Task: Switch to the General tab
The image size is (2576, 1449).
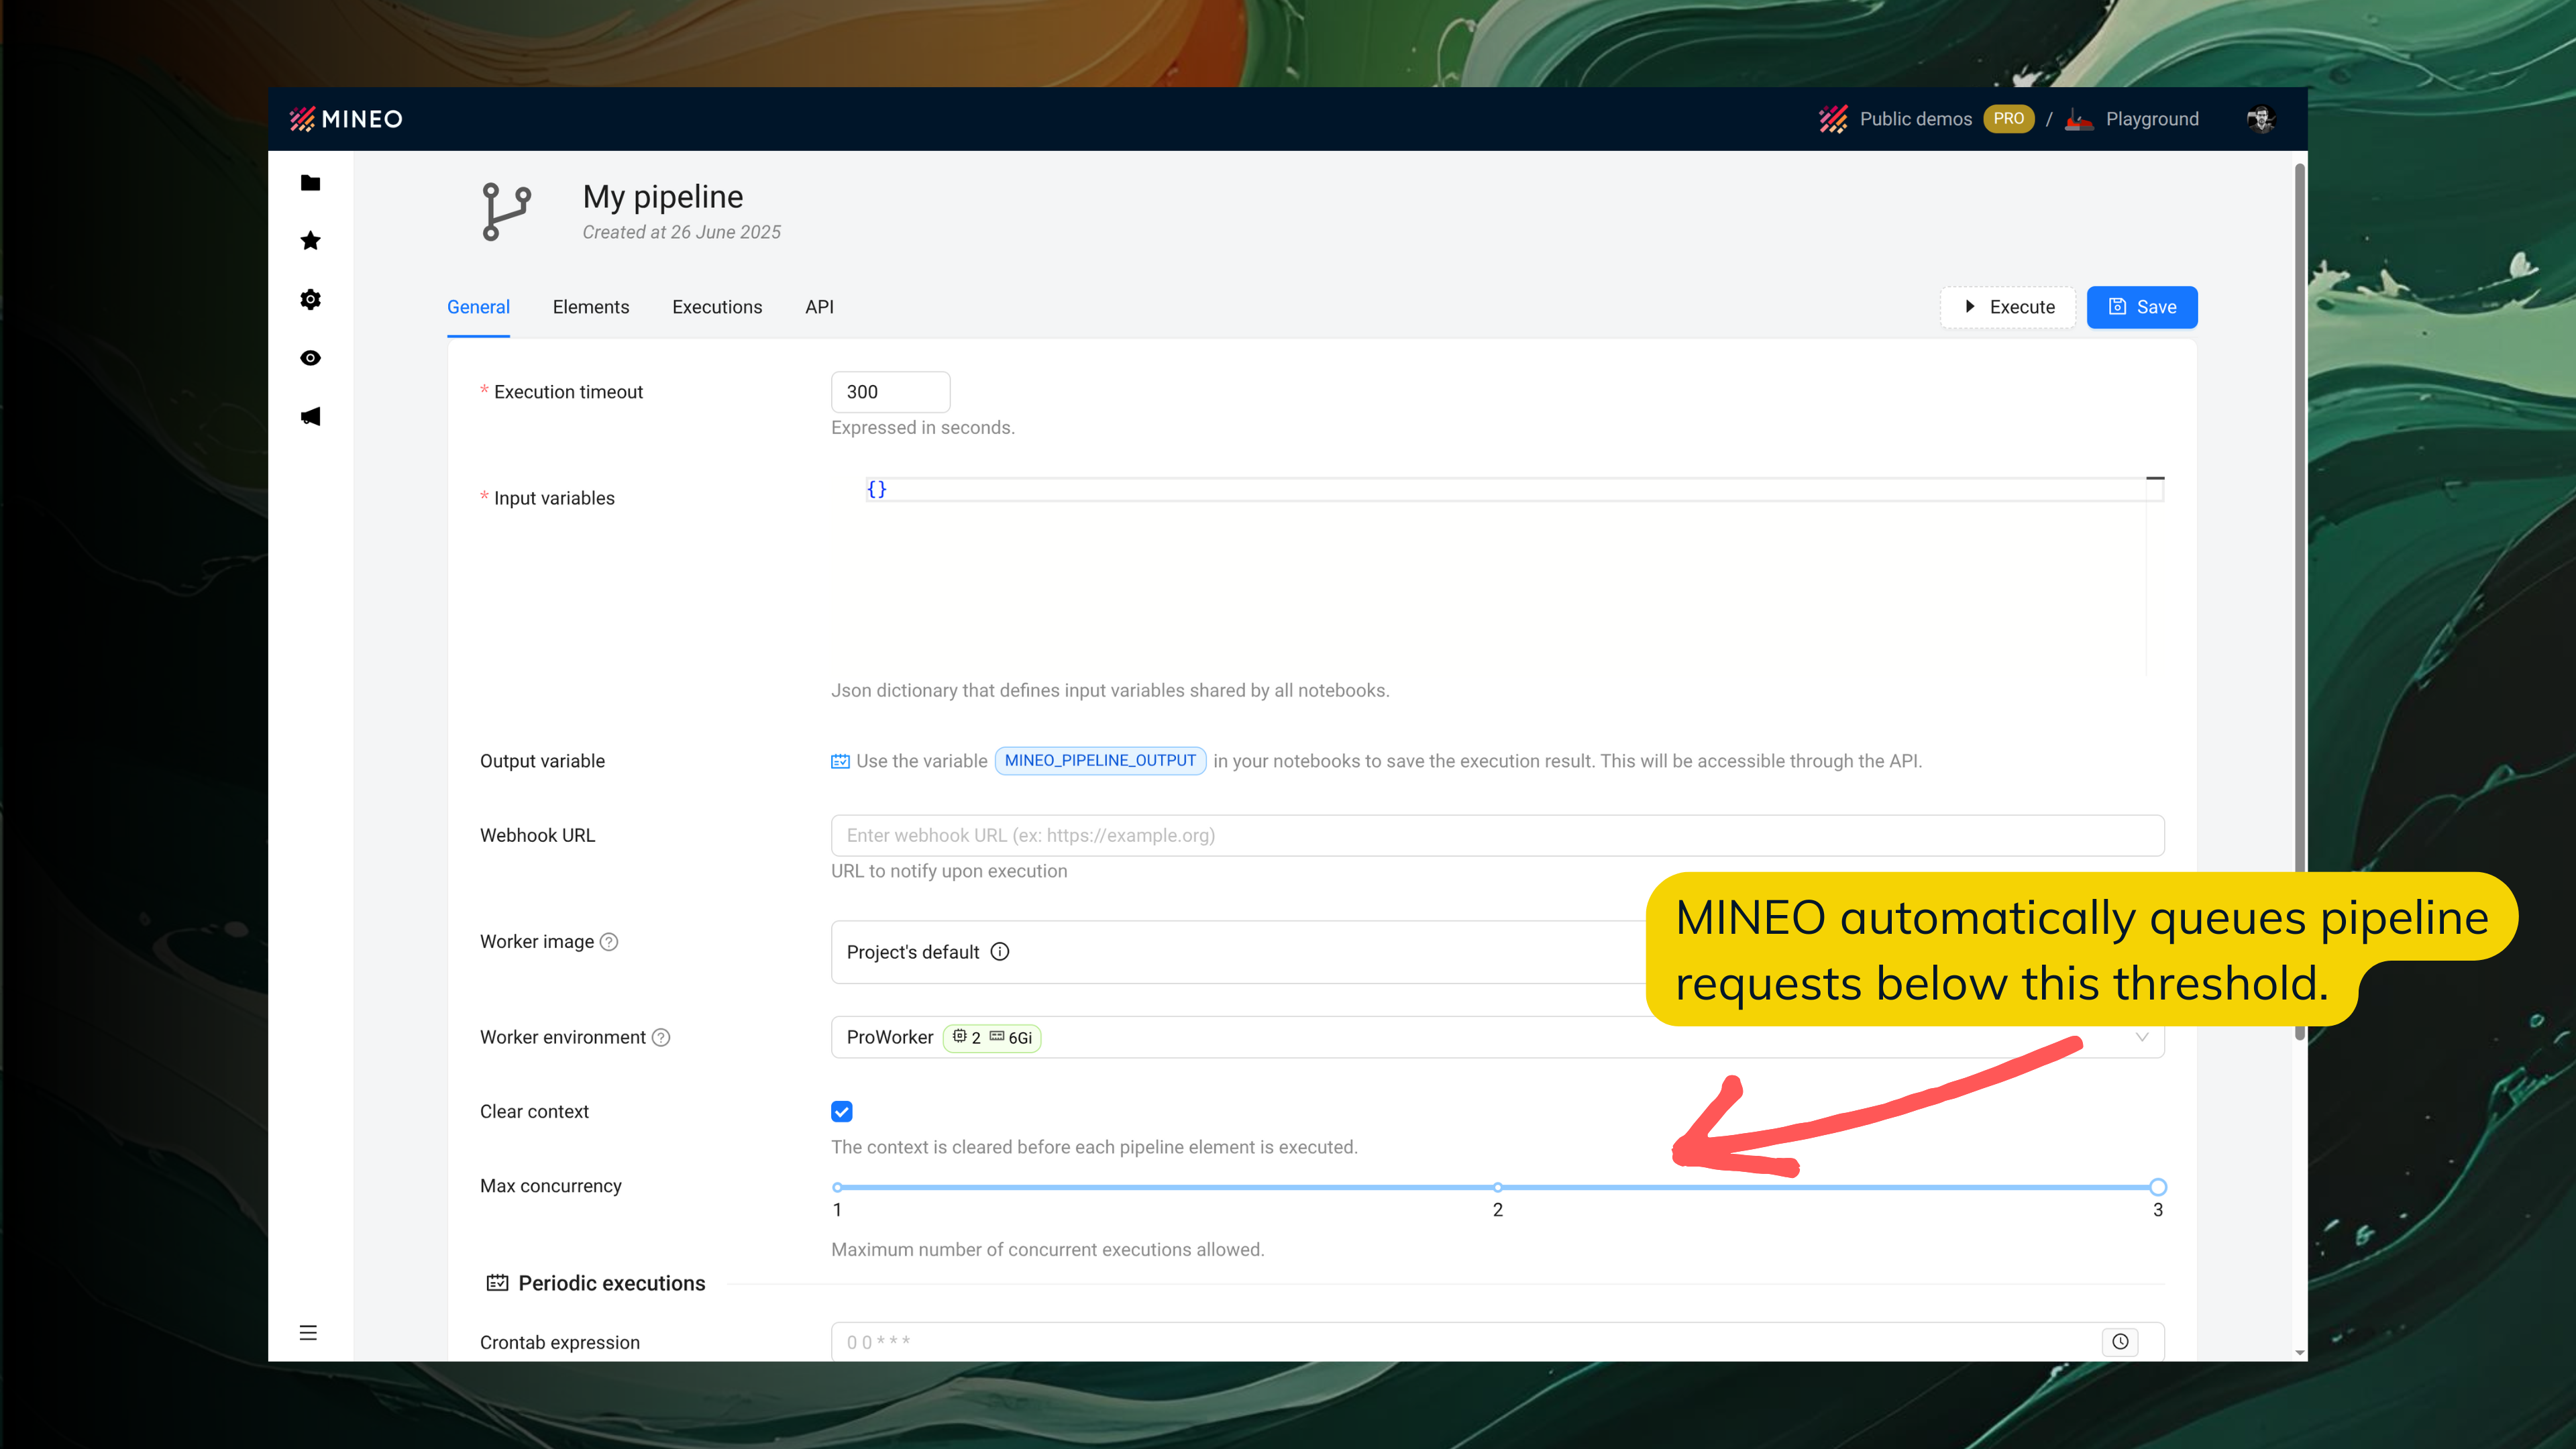Action: pos(478,307)
